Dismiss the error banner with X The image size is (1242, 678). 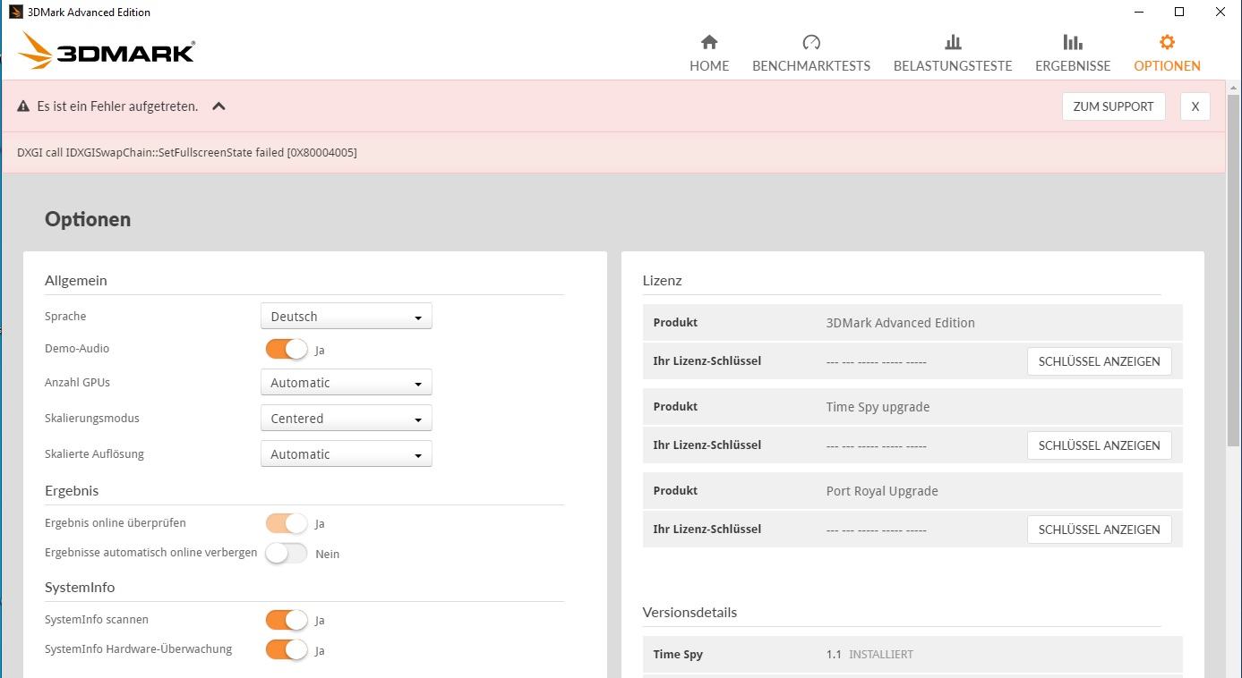[1195, 106]
